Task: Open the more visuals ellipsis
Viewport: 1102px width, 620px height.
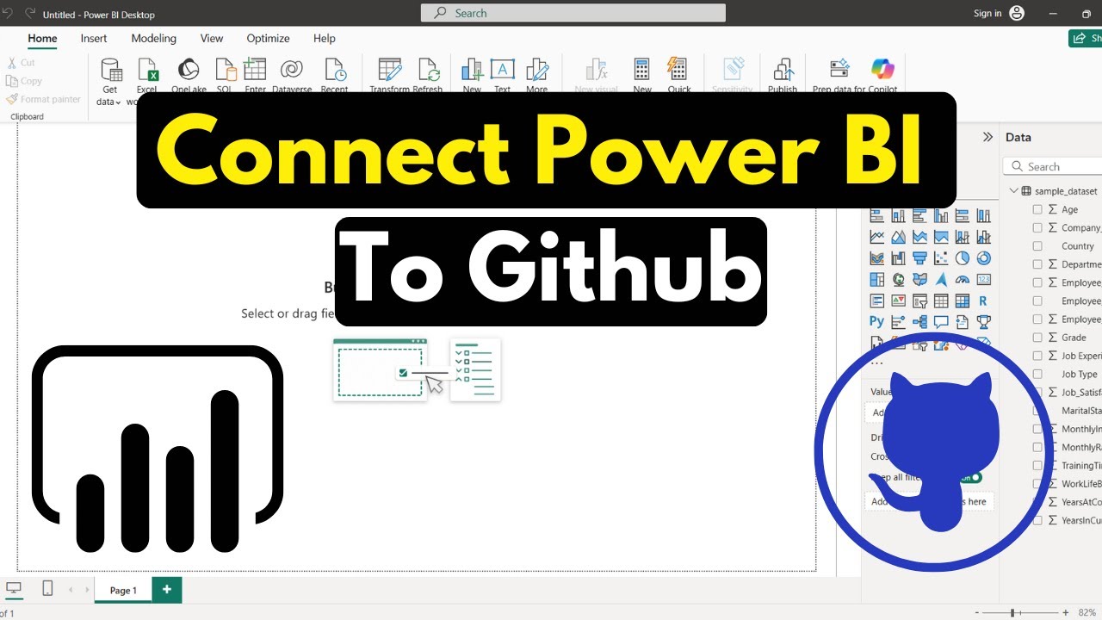Action: tap(876, 363)
